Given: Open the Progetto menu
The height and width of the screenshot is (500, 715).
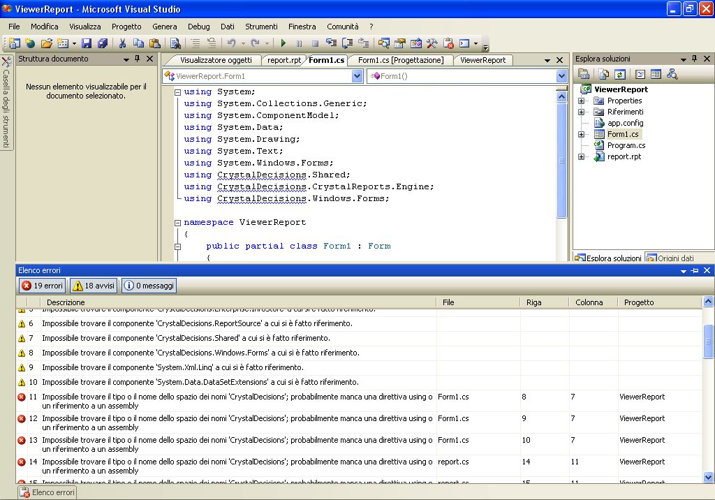Looking at the screenshot, I should point(127,27).
